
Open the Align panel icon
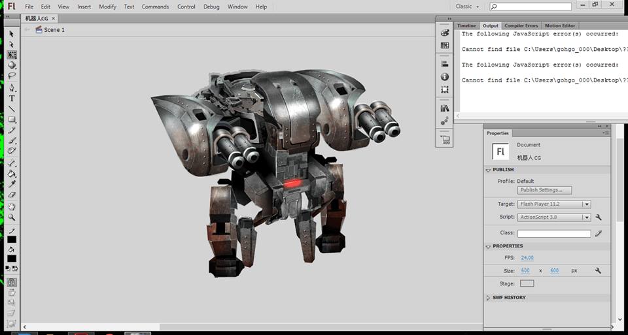pyautogui.click(x=445, y=64)
